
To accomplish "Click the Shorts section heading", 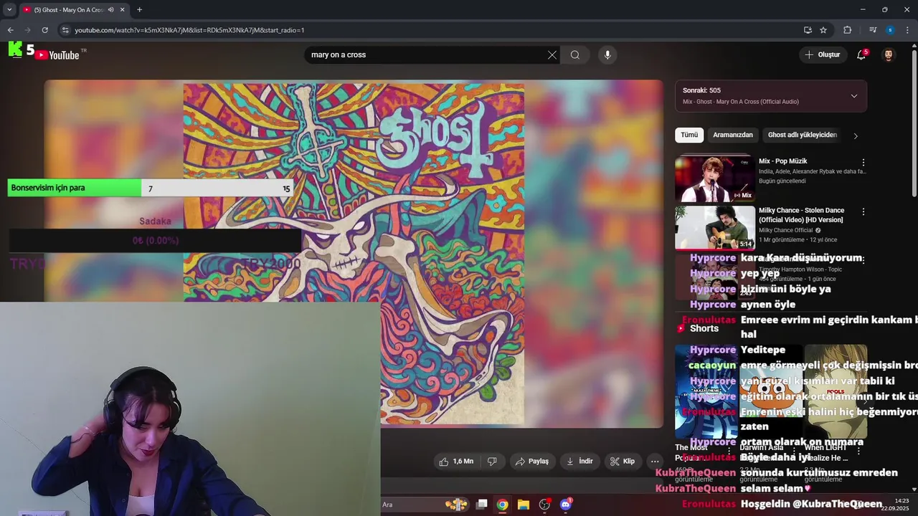I will [704, 328].
